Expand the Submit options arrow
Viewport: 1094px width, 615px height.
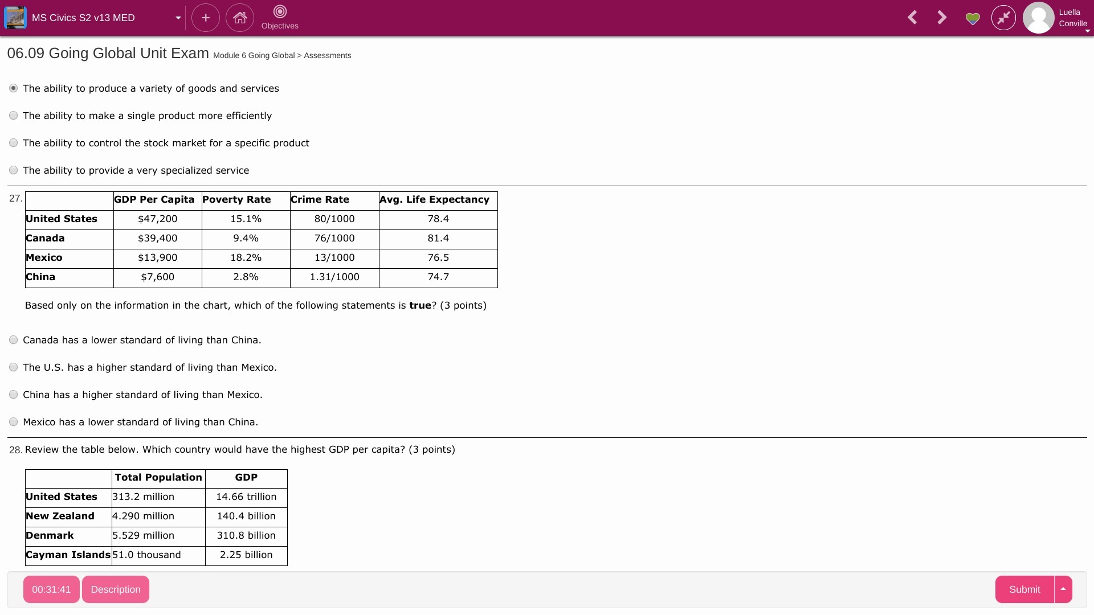[1063, 589]
